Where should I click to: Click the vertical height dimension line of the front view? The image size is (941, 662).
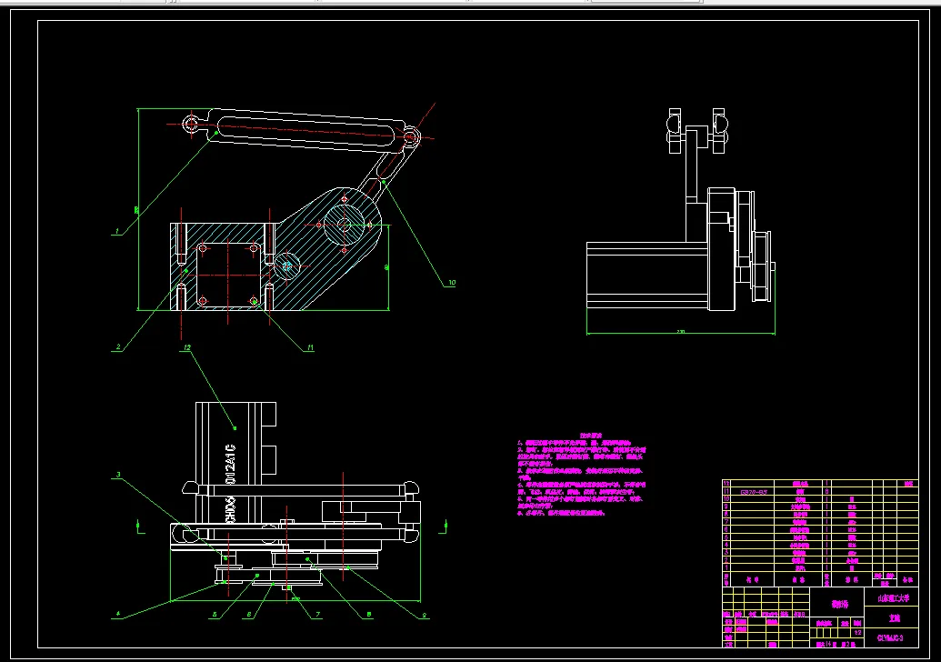[138, 209]
